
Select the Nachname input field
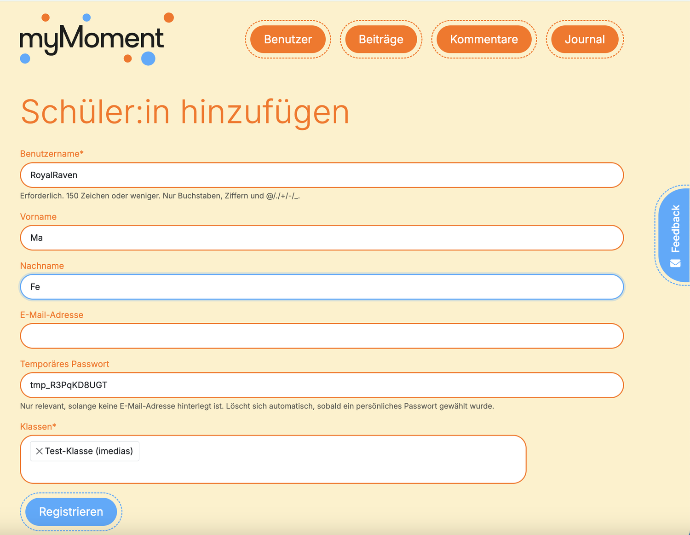pyautogui.click(x=322, y=287)
